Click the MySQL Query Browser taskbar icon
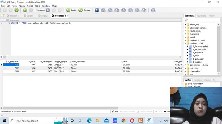Image resolution: width=222 pixels, height=124 pixels. 149,121
